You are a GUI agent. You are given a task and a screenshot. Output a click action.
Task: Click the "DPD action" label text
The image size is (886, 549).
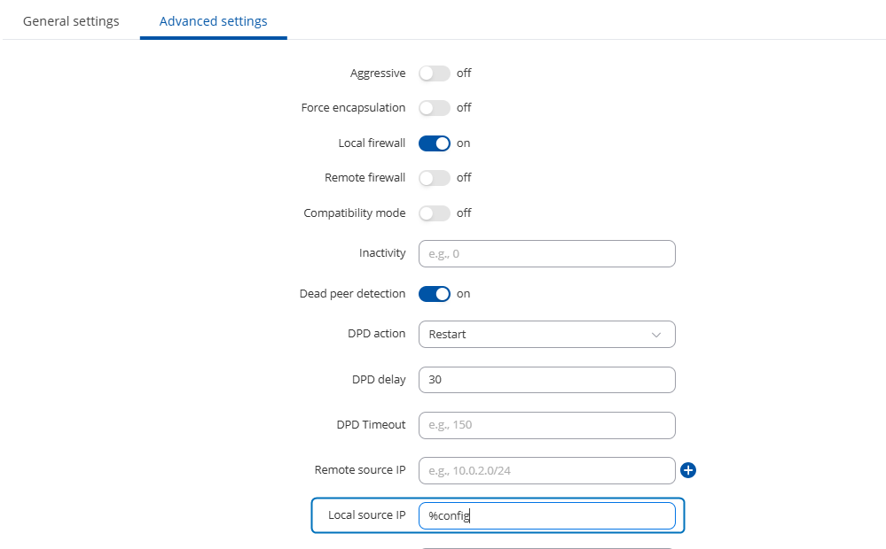pyautogui.click(x=376, y=335)
